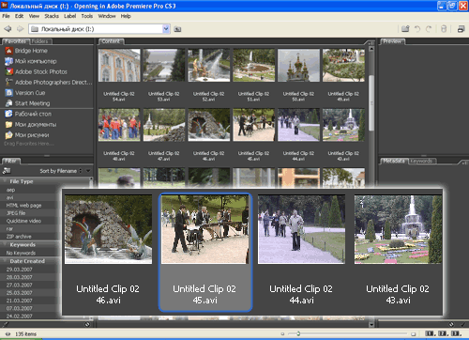Click the trash can delete icon
This screenshot has height=340, width=469.
[444, 29]
